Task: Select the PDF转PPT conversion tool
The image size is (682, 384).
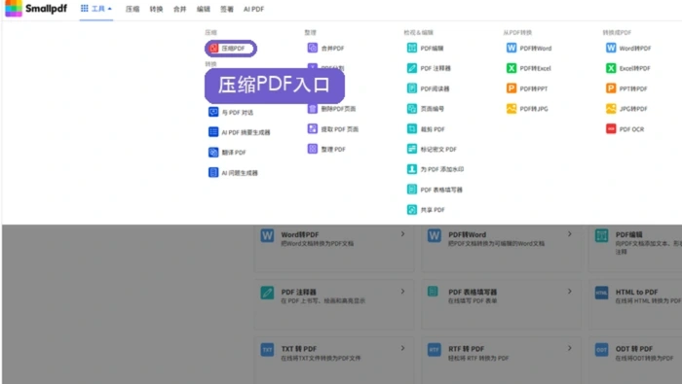Action: (527, 88)
